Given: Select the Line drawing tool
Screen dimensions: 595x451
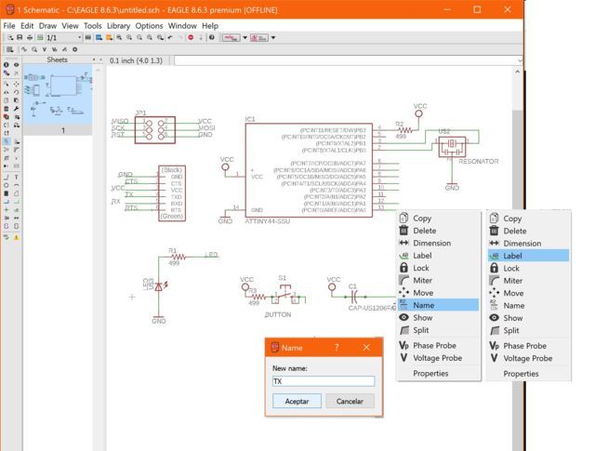Looking at the screenshot, I should [x=7, y=178].
